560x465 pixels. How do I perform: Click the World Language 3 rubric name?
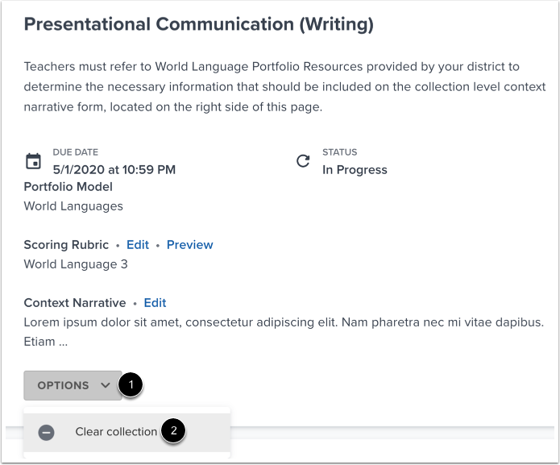click(x=76, y=264)
